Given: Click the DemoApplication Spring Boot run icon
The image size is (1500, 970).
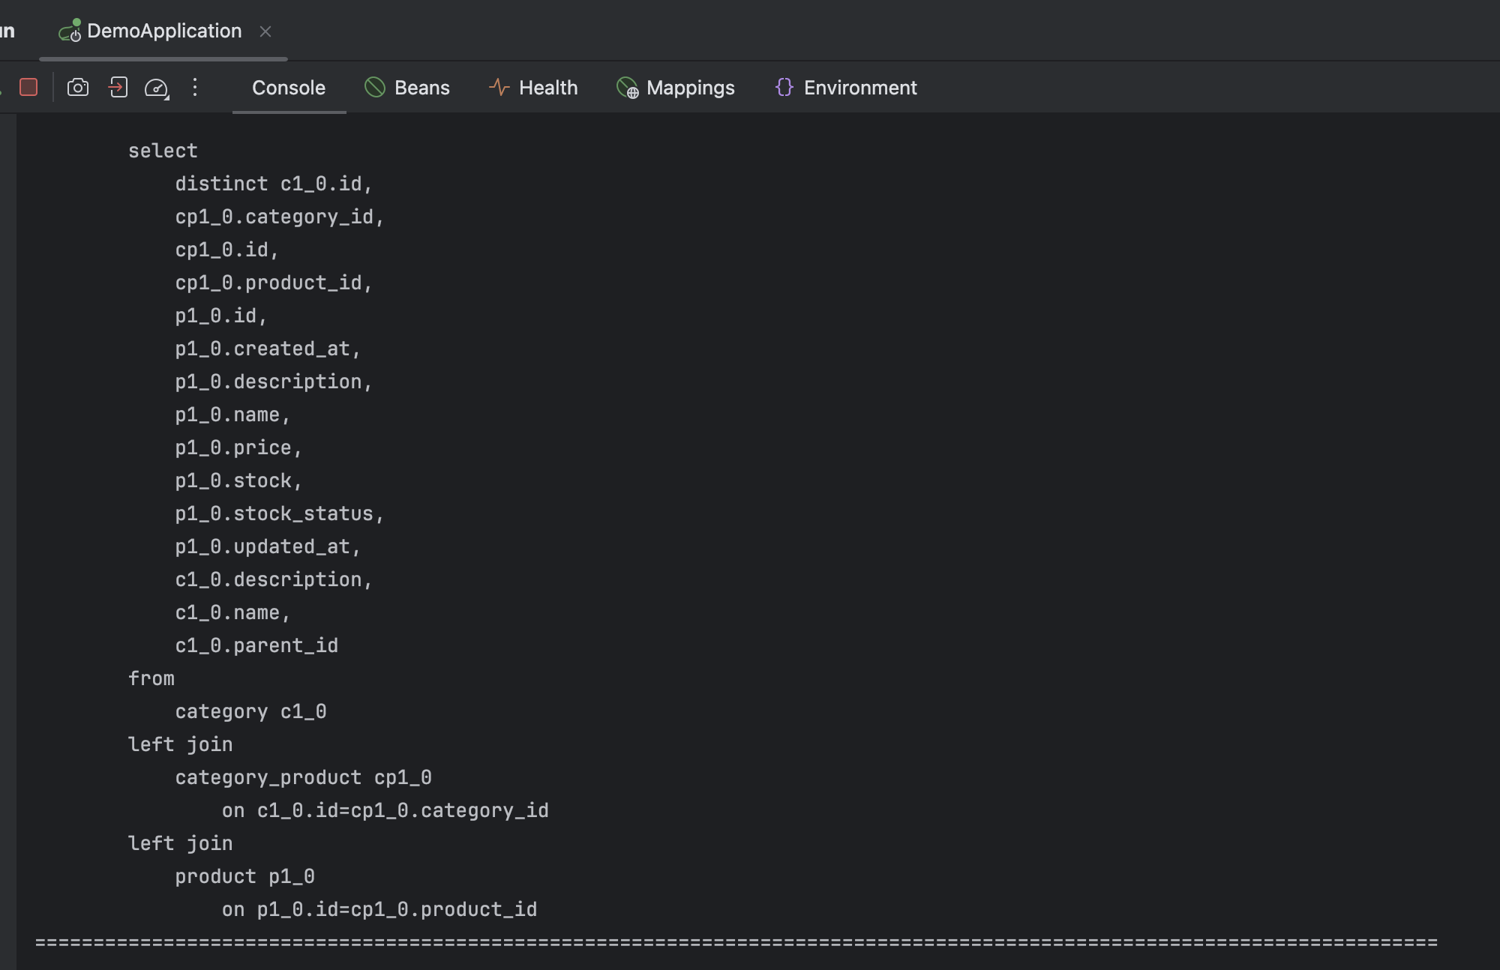Looking at the screenshot, I should click(x=70, y=31).
